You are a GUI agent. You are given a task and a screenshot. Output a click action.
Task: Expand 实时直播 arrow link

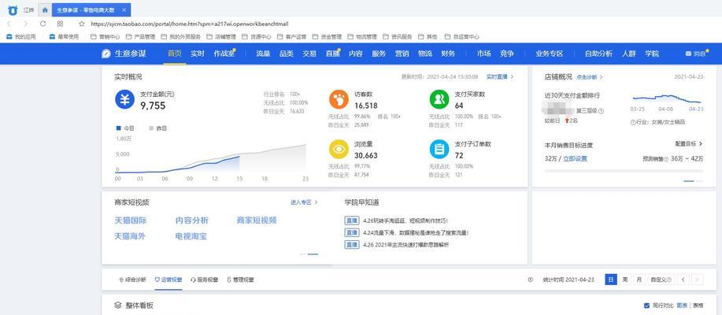[x=500, y=77]
